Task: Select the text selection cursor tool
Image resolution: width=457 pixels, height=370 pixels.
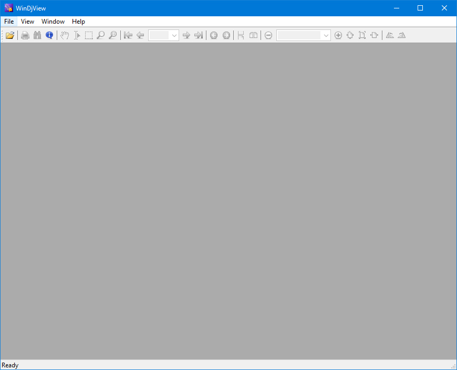Action: (77, 35)
